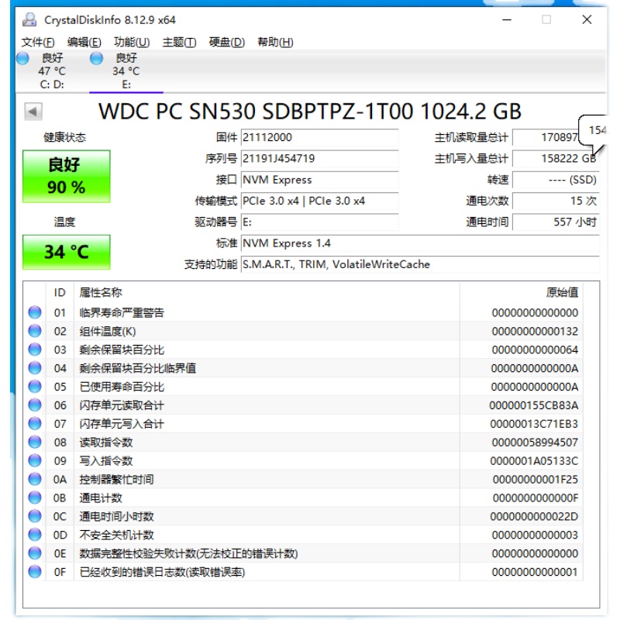Click status orb for attribute 0F 已经收到的错误日志数

(35, 572)
